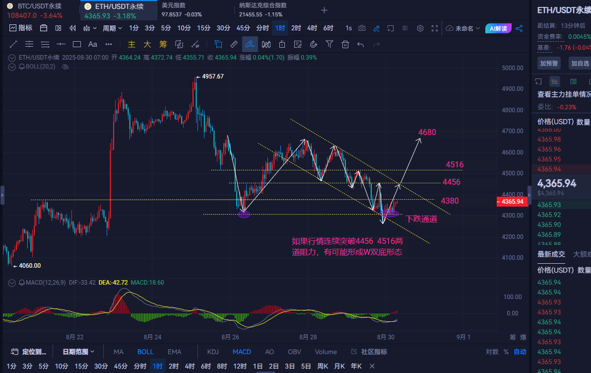Open 社区指标 community indicators
Viewport: 591px width, 373px height.
[x=369, y=352]
